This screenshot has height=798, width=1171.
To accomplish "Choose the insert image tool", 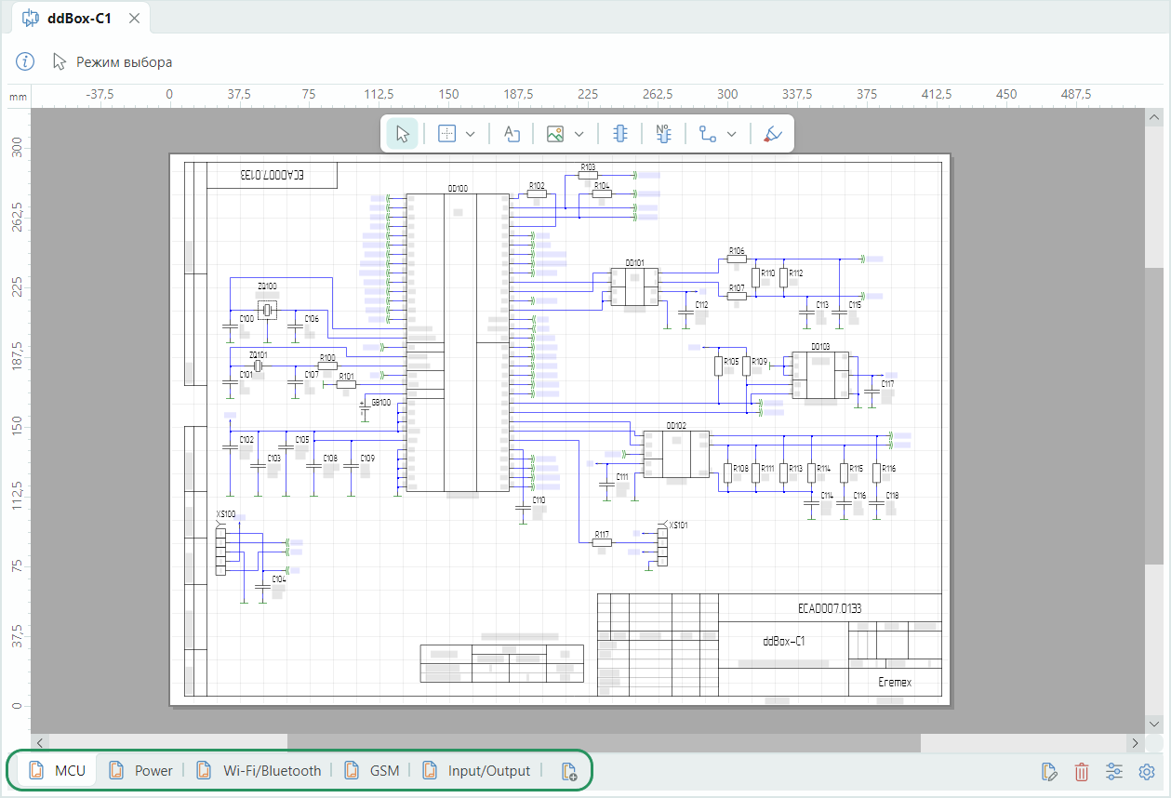I will pos(555,134).
